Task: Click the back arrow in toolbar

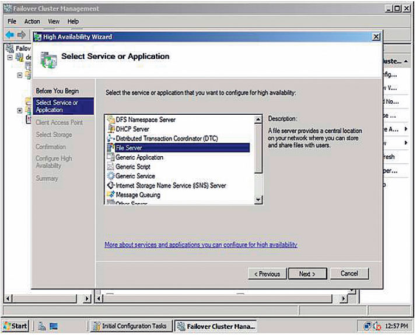Action: [10, 35]
